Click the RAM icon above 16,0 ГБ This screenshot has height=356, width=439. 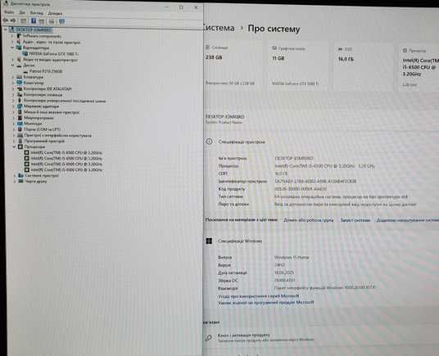tap(341, 49)
